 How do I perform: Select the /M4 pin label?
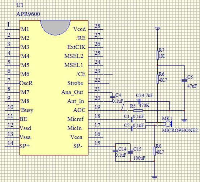(25, 56)
